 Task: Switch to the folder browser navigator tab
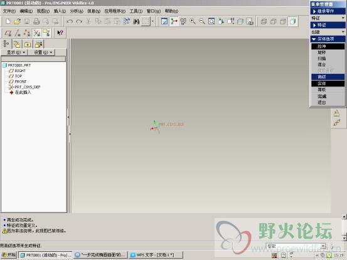pyautogui.click(x=17, y=44)
